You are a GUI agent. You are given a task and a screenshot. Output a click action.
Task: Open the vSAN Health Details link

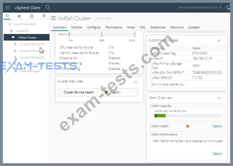click(x=217, y=126)
